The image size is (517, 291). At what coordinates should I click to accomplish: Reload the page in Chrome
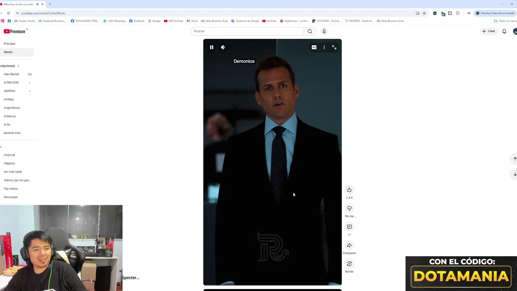pyautogui.click(x=8, y=13)
